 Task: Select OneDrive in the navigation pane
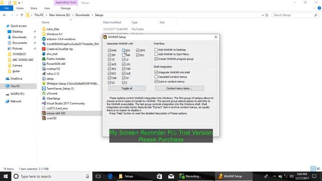pos(16,78)
